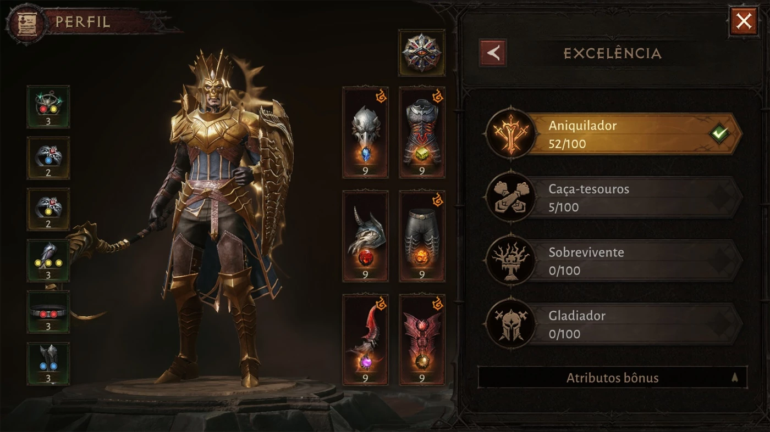Open the Perfil scroll icon
Viewport: 770px width, 432px height.
tap(24, 22)
